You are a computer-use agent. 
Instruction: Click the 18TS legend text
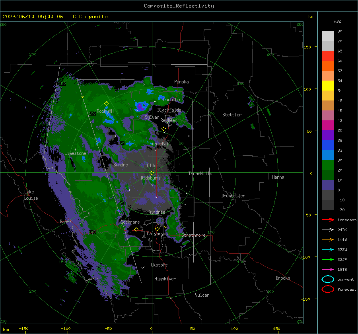(342, 270)
